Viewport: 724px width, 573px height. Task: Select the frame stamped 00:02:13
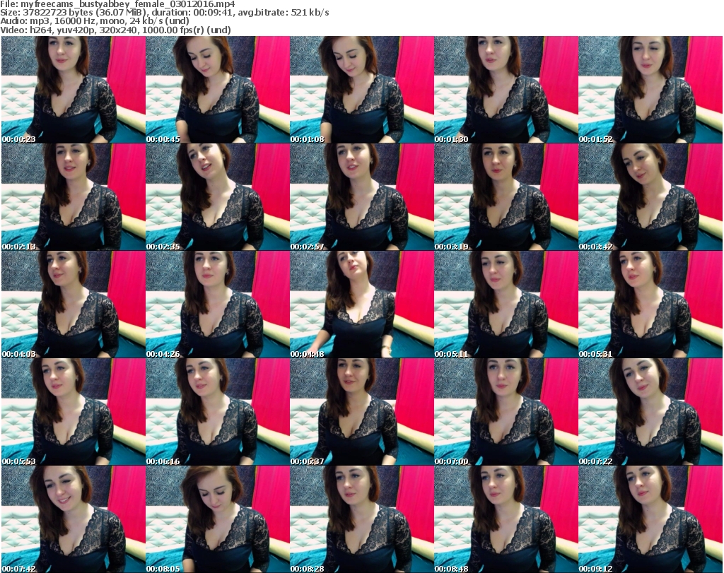point(74,197)
